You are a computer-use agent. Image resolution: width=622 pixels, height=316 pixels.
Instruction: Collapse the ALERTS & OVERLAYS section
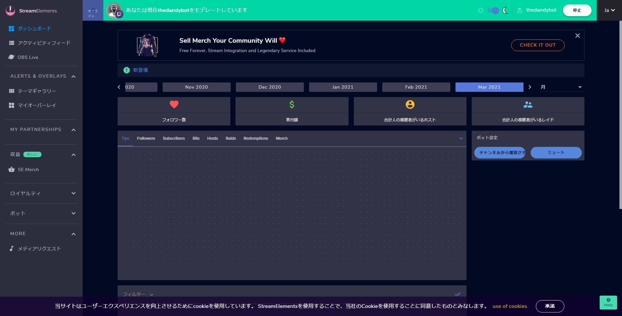[x=74, y=76]
